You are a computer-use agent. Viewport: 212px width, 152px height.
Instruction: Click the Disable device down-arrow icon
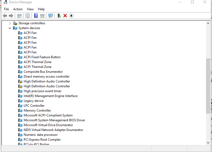pyautogui.click(x=71, y=16)
